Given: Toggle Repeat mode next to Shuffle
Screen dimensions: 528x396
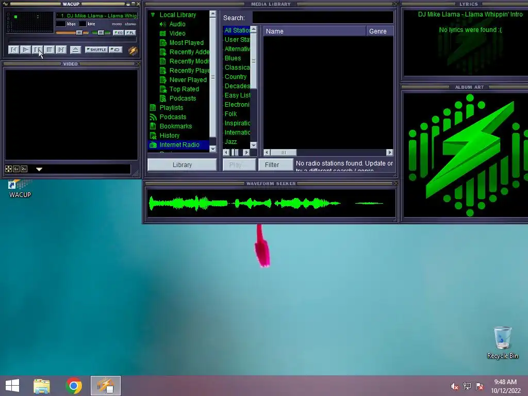Looking at the screenshot, I should click(x=116, y=50).
